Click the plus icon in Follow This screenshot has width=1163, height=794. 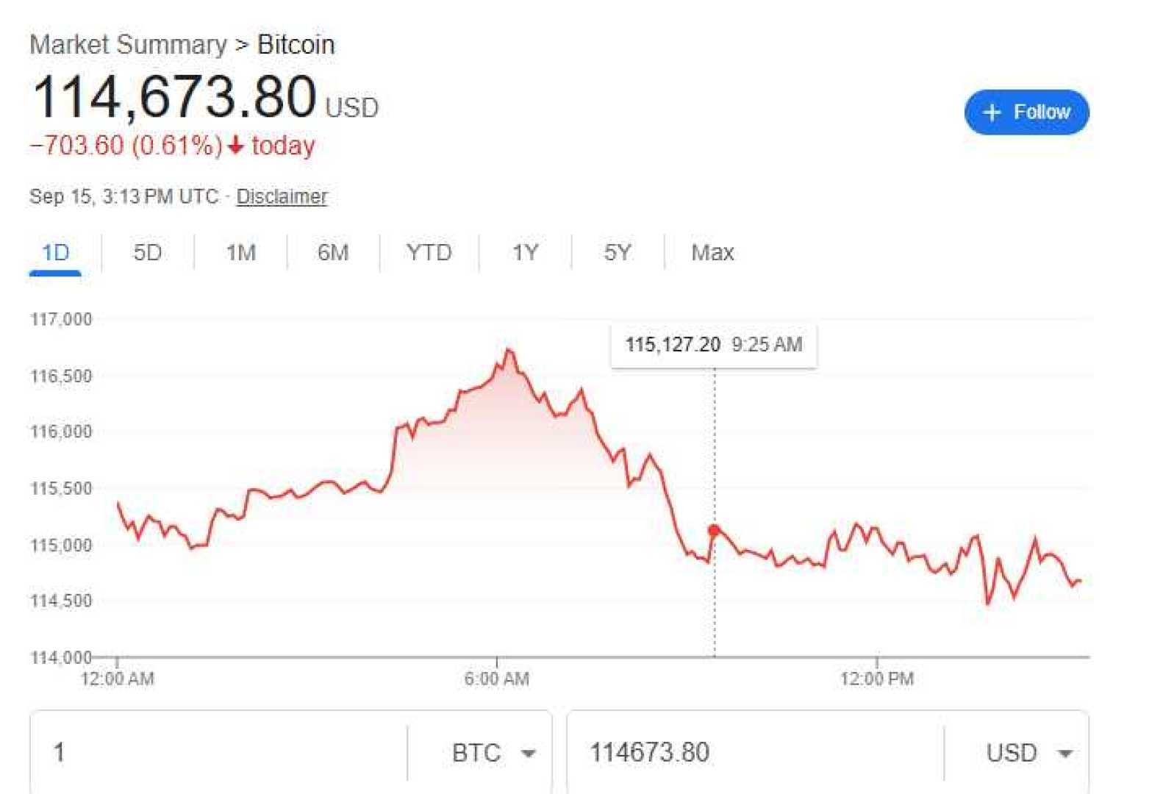(x=992, y=112)
